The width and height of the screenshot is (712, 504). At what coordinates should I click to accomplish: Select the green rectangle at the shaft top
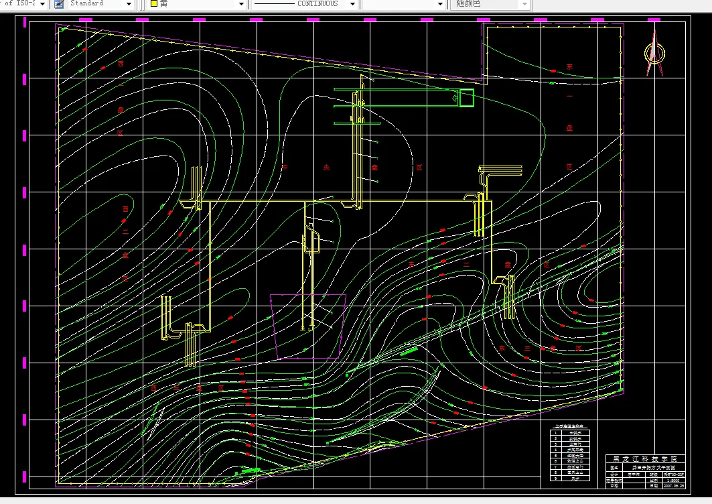coord(466,98)
